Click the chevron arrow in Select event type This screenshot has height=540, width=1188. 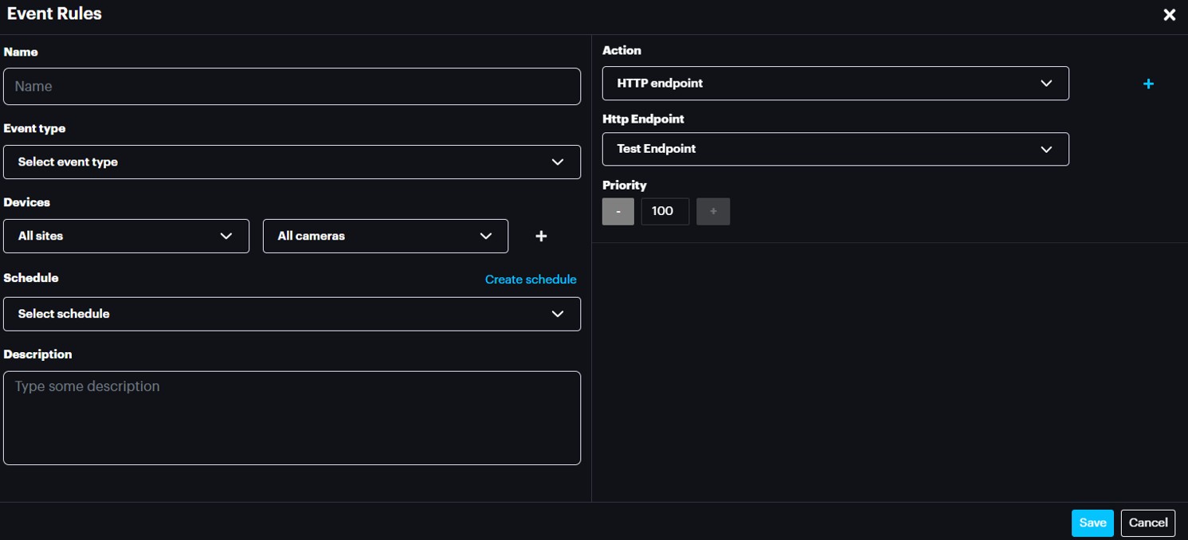pos(558,162)
